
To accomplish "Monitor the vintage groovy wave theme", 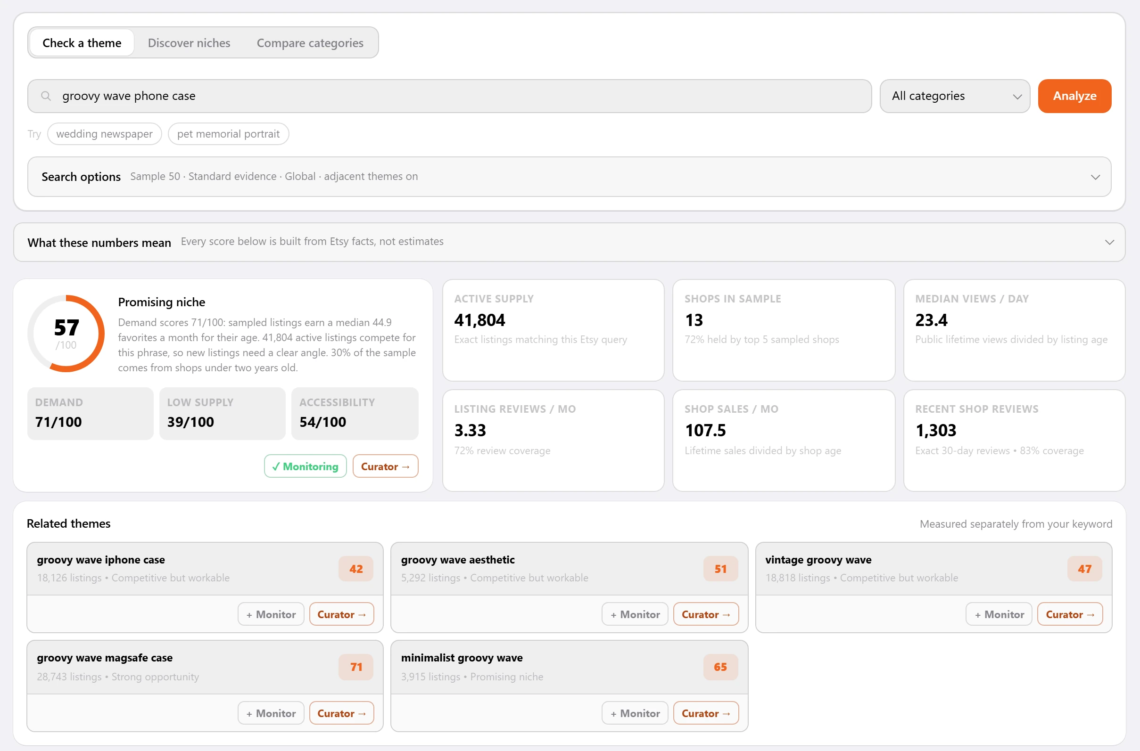I will (999, 614).
